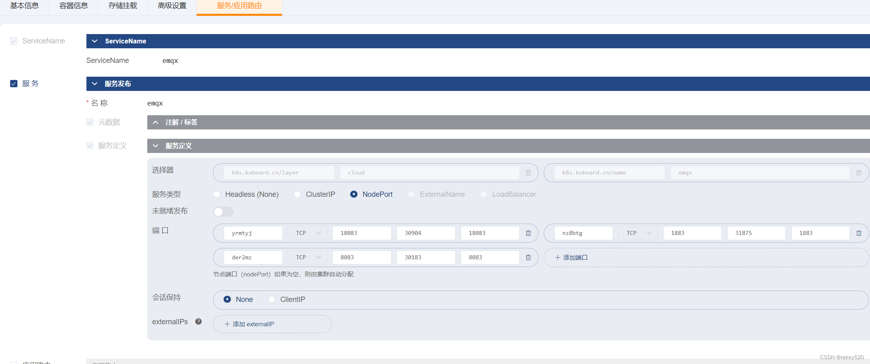This screenshot has height=364, width=870.
Task: Select ExternalName service type
Action: point(411,195)
